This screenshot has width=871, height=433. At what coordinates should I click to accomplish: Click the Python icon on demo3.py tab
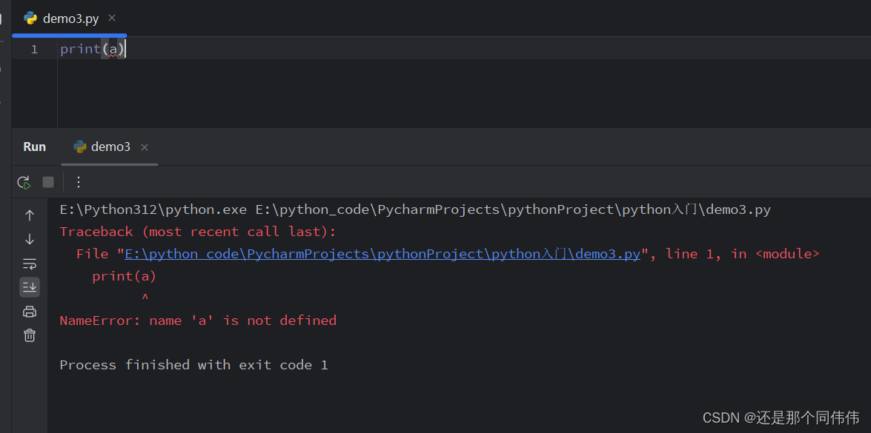(x=30, y=19)
